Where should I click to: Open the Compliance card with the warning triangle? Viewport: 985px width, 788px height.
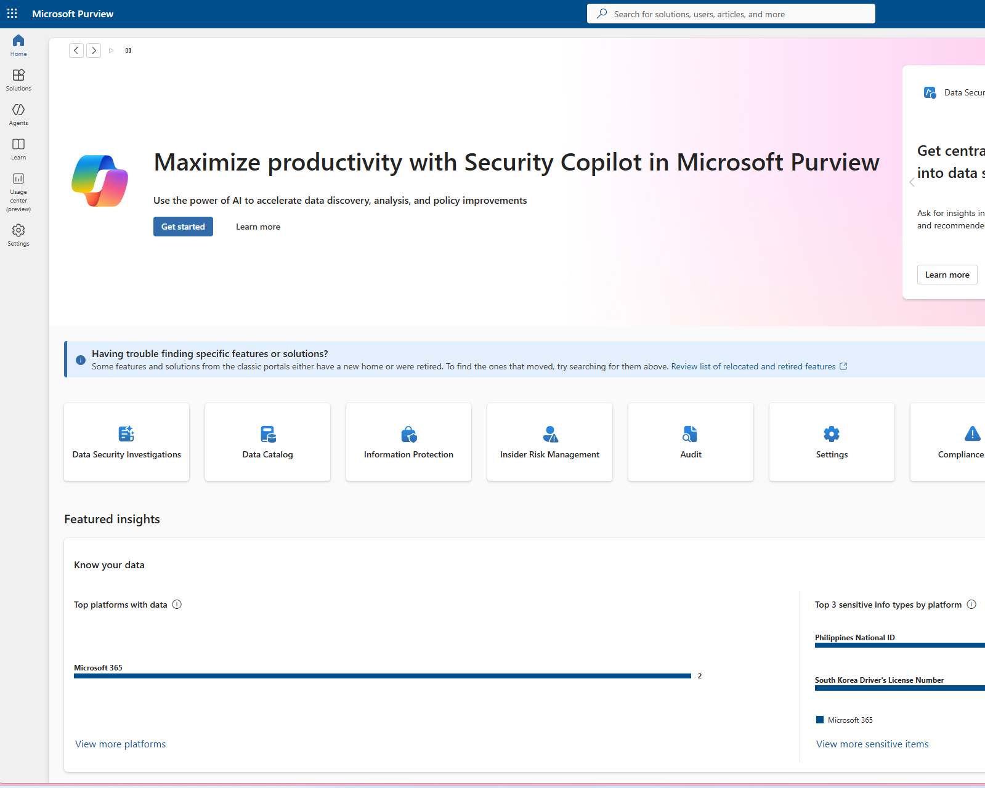pyautogui.click(x=948, y=442)
